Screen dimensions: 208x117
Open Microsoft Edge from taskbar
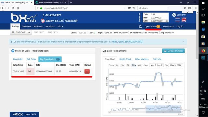pos(203,29)
